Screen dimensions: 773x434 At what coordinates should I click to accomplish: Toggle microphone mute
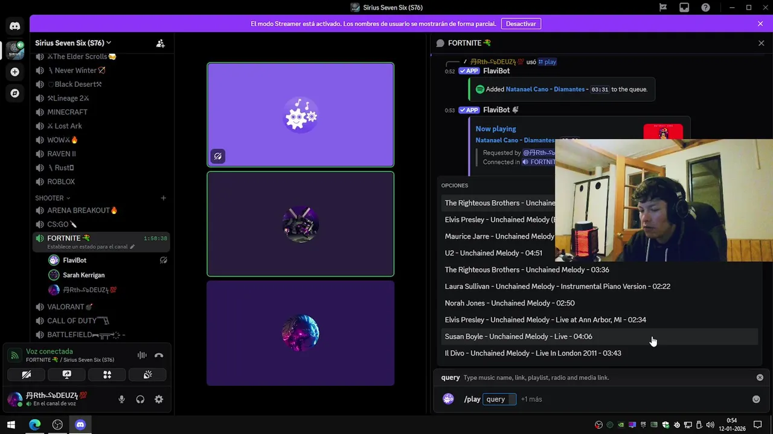[x=121, y=399]
